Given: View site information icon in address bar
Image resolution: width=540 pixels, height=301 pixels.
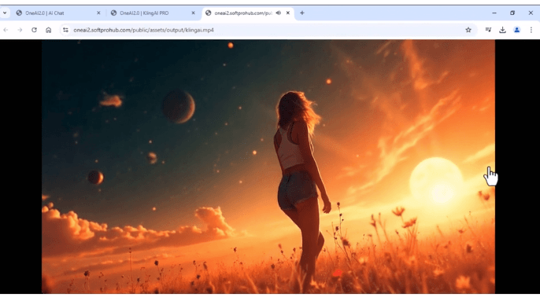Looking at the screenshot, I should (65, 30).
